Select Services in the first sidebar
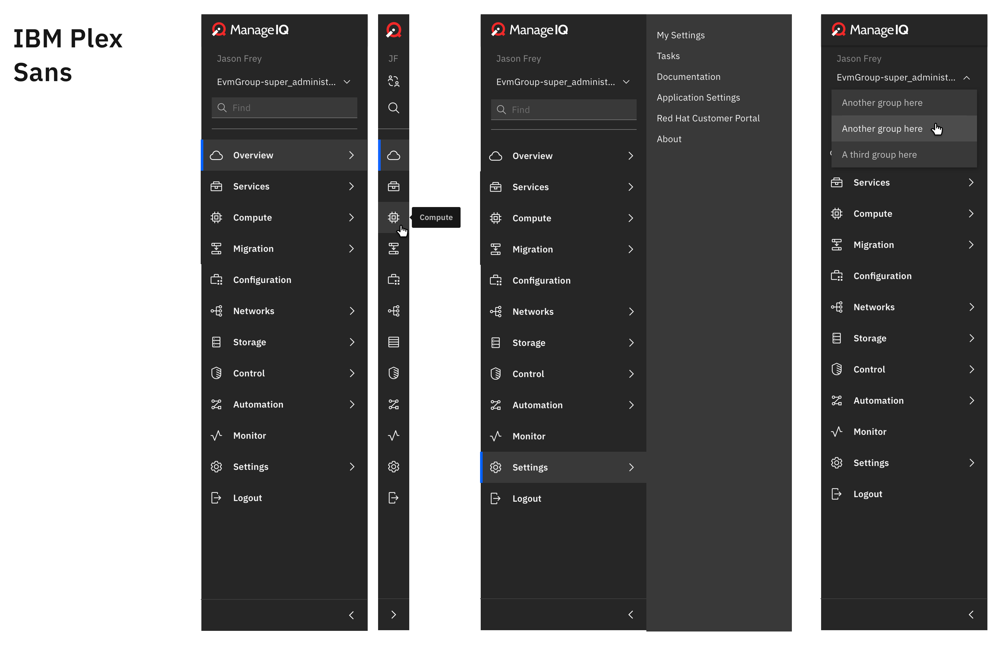The width and height of the screenshot is (1003, 662). [284, 186]
